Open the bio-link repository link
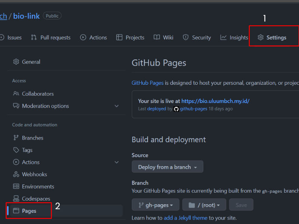 pos(26,16)
